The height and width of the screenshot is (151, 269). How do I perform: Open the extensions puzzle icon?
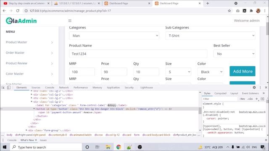251,11
